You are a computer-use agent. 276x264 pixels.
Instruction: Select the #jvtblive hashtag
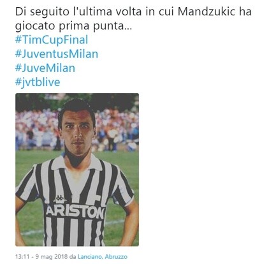pos(38,82)
